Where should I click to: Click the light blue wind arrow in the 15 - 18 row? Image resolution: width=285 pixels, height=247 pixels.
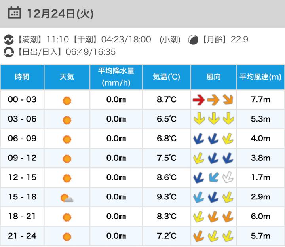tap(199, 197)
